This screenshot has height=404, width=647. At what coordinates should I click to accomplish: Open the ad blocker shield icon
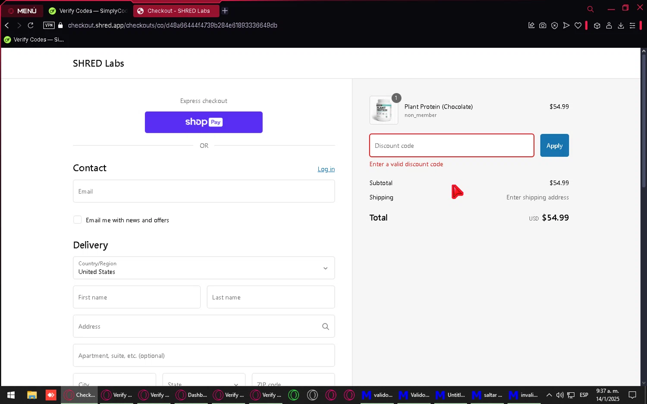click(555, 25)
